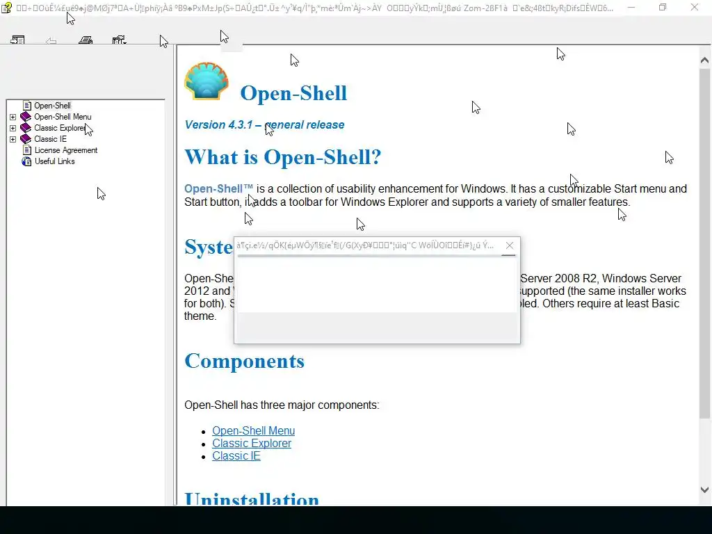This screenshot has height=534, width=712.
Task: Open the License Agreement topic
Action: (66, 150)
